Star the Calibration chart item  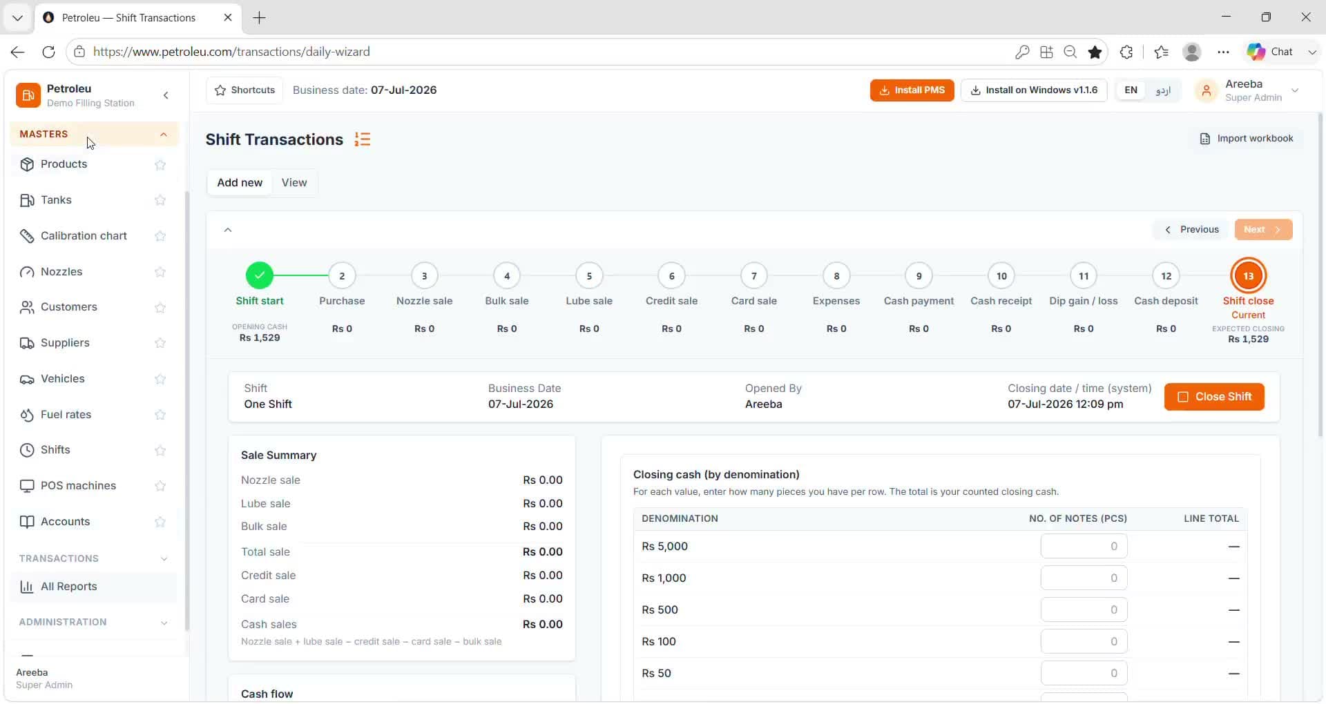click(x=160, y=236)
